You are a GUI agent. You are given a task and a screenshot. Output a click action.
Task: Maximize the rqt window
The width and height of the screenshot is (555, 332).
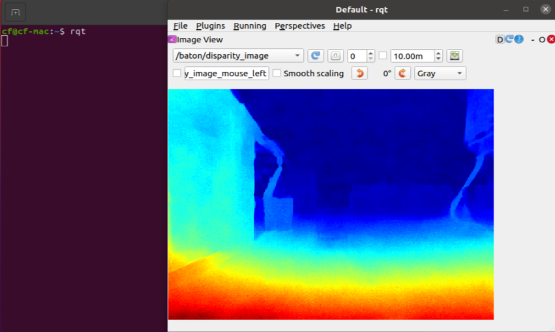pos(526,10)
